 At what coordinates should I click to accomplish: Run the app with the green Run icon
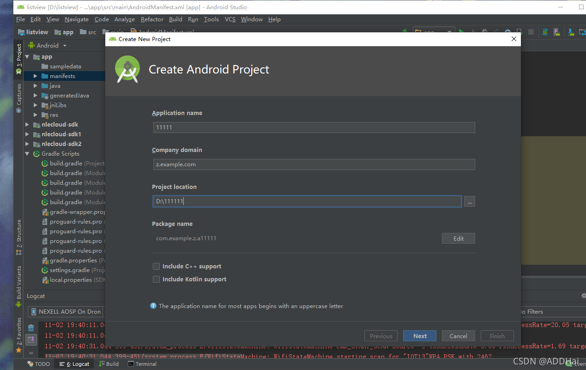click(x=461, y=31)
